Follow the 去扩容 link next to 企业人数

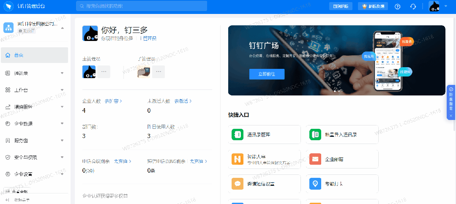pos(113,101)
